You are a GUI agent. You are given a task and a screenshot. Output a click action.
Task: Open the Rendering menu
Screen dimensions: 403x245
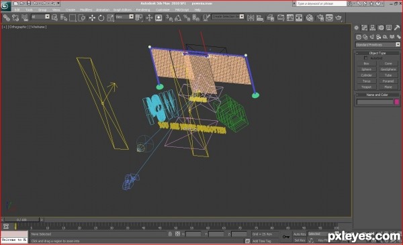point(143,10)
